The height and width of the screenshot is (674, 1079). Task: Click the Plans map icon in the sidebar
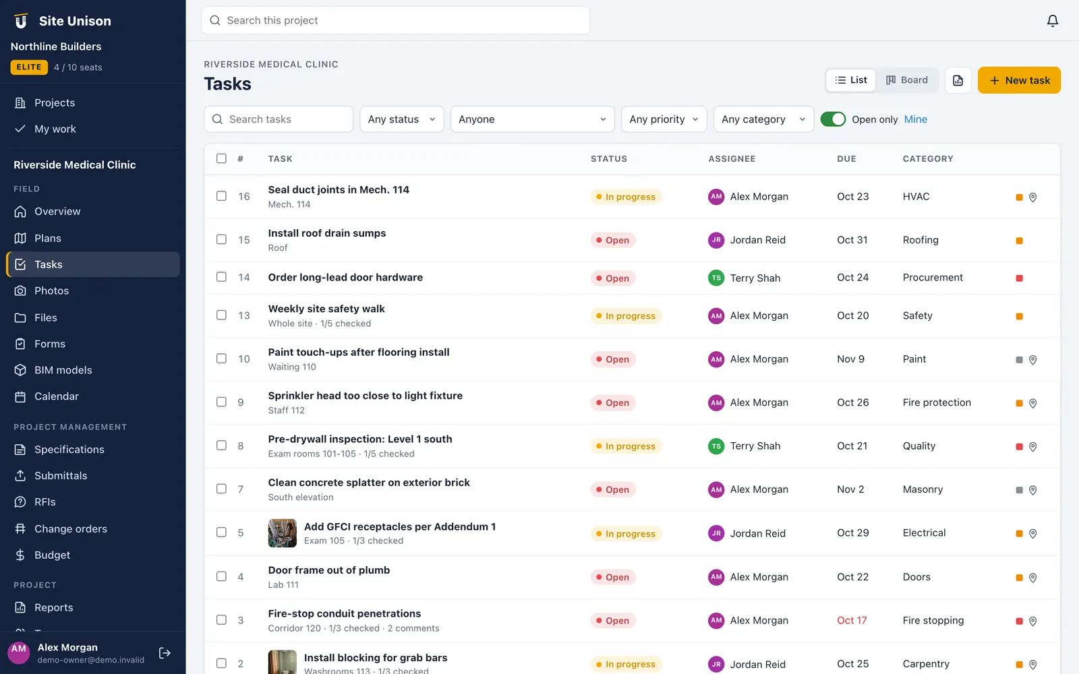pos(20,238)
